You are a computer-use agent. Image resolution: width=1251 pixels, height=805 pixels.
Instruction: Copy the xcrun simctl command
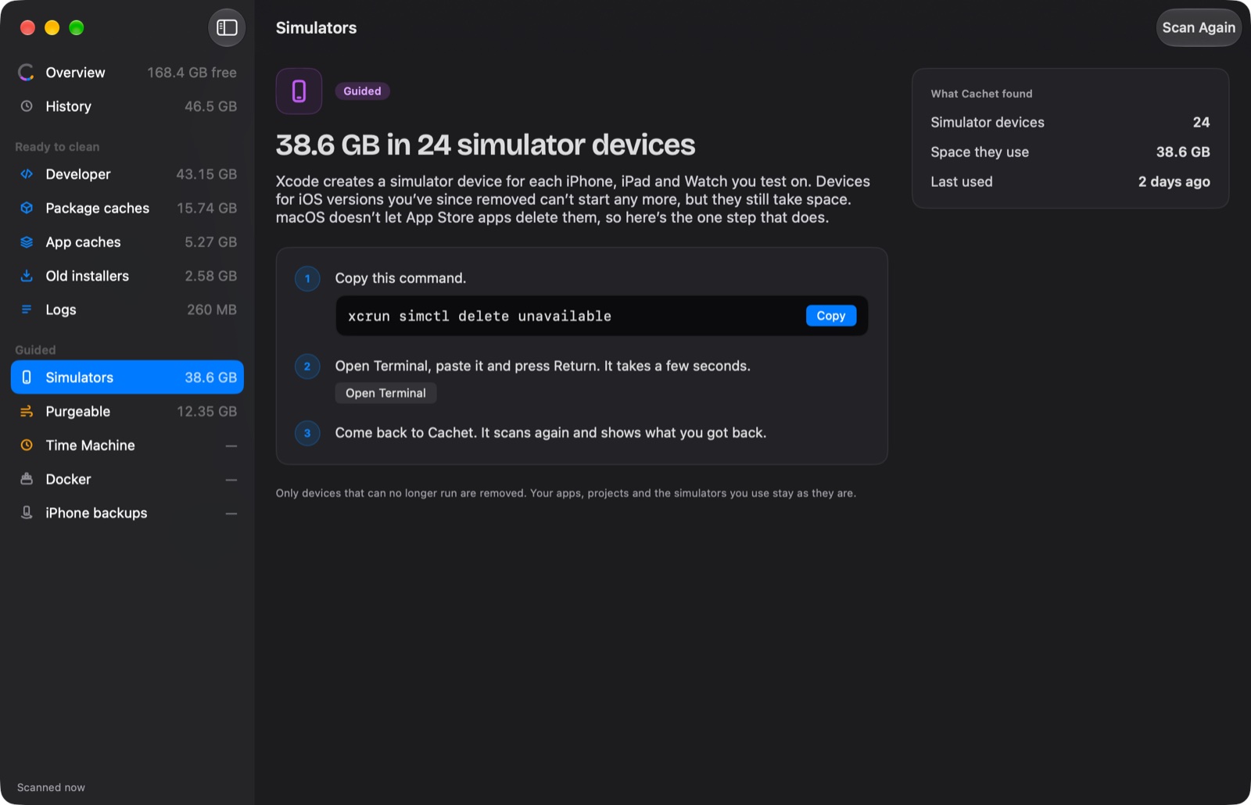[x=831, y=316]
